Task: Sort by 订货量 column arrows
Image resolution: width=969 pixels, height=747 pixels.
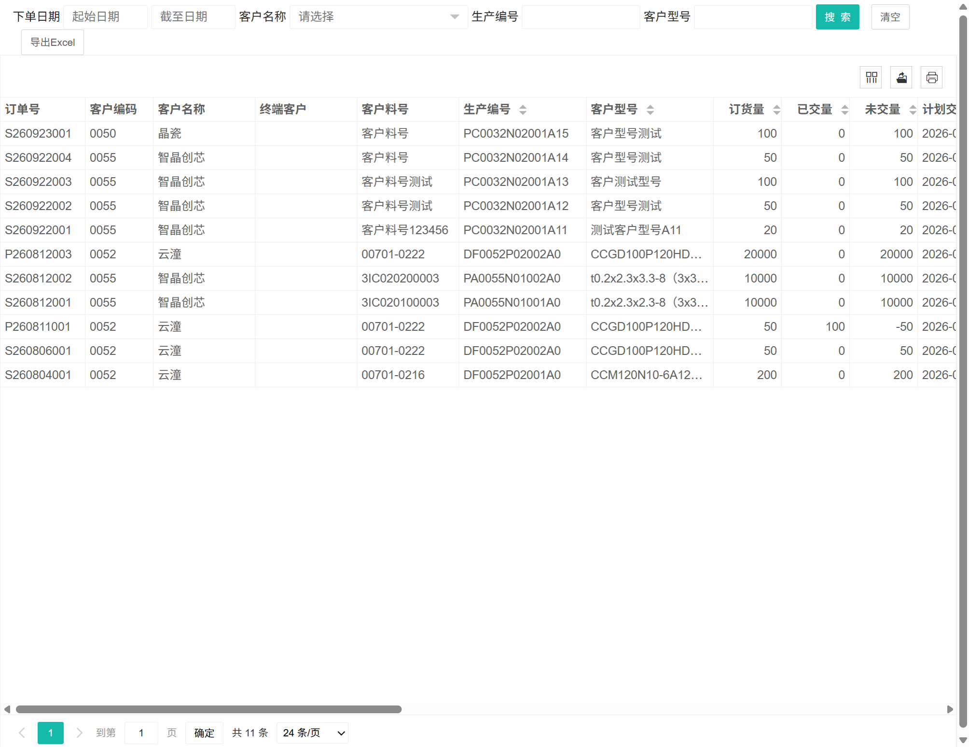Action: point(776,110)
